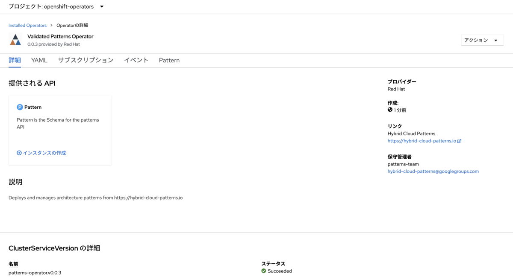Click 'Pattern is the Schema' description text
Image resolution: width=513 pixels, height=279 pixels.
click(58, 123)
